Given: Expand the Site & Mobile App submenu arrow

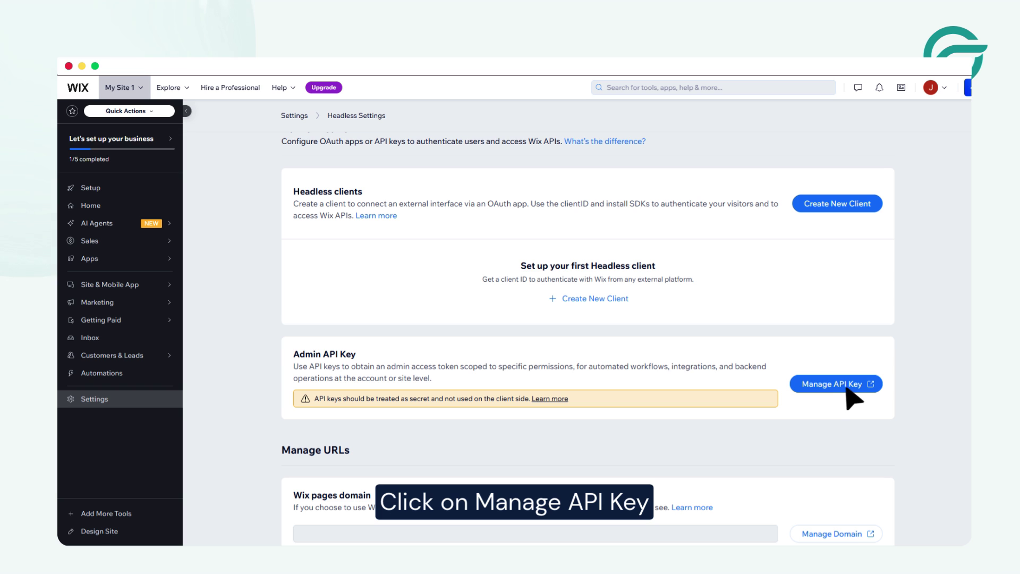Looking at the screenshot, I should click(169, 285).
